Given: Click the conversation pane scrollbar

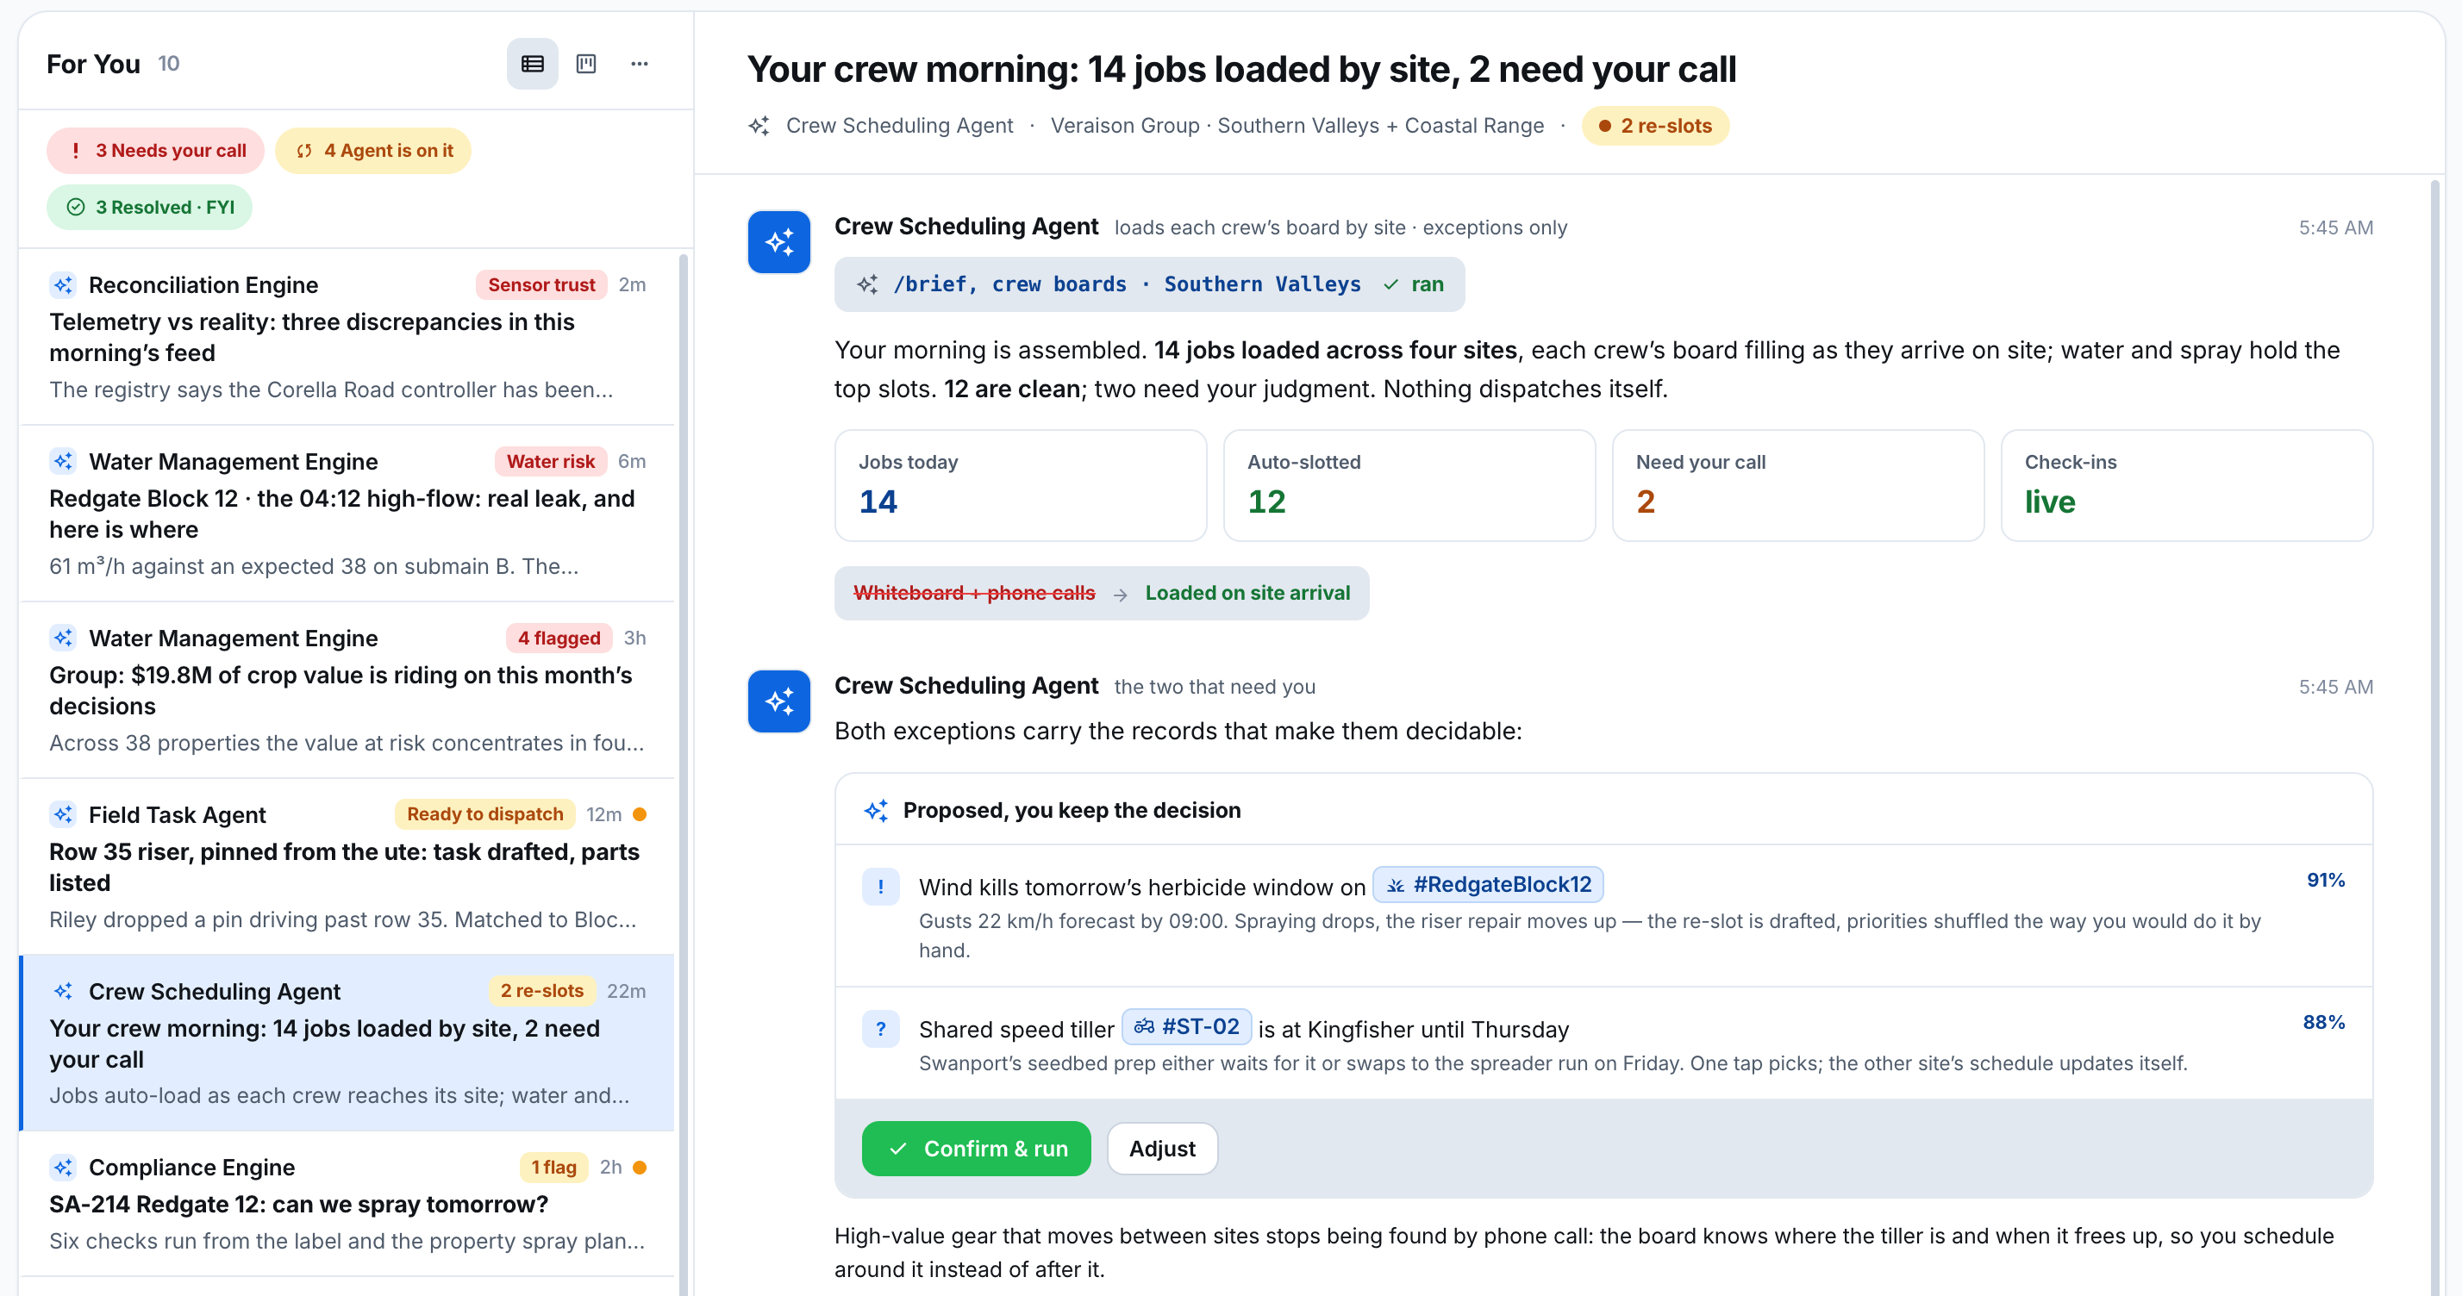Looking at the screenshot, I should coord(2436,738).
